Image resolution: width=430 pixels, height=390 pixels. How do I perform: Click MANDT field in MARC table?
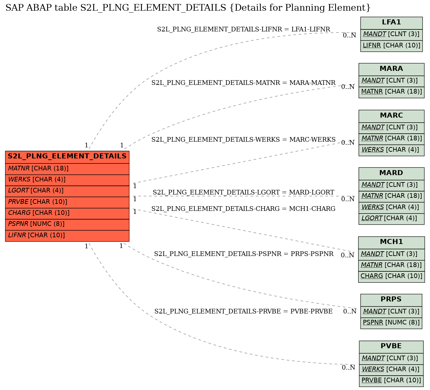[x=392, y=127]
